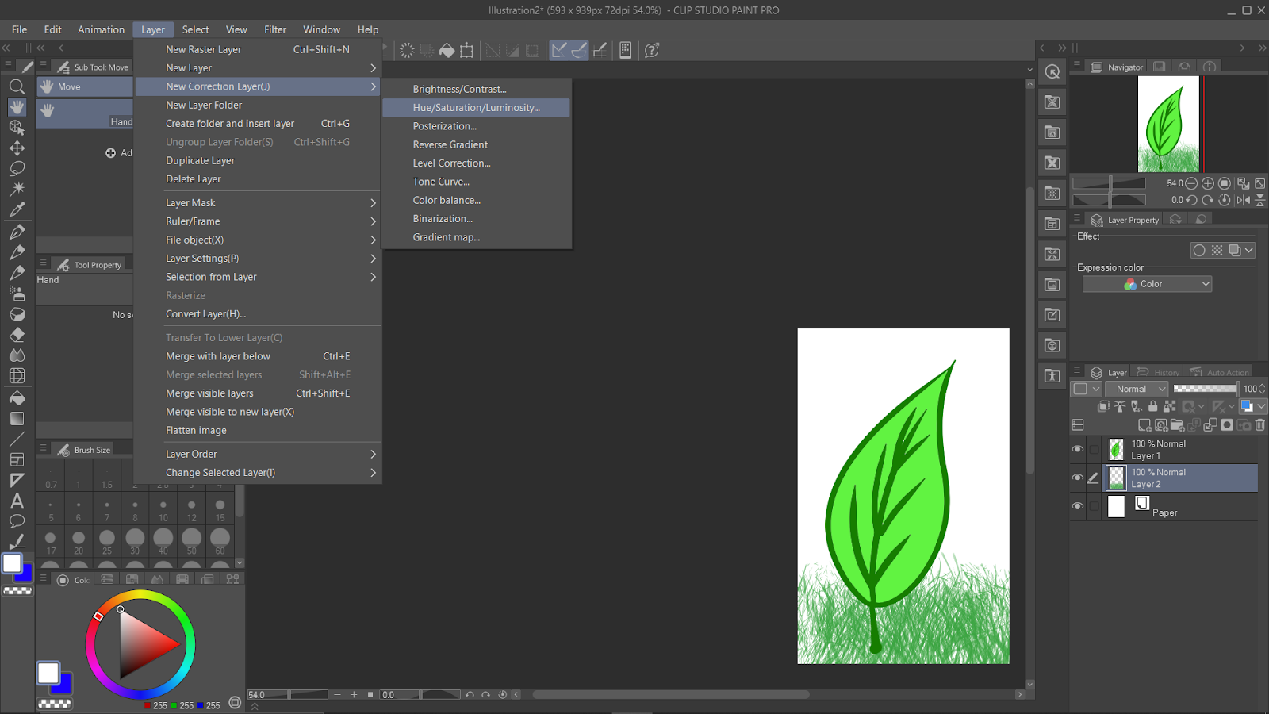Image resolution: width=1269 pixels, height=714 pixels.
Task: Toggle Set as Reference Layer lighthouse icon
Action: click(1120, 406)
